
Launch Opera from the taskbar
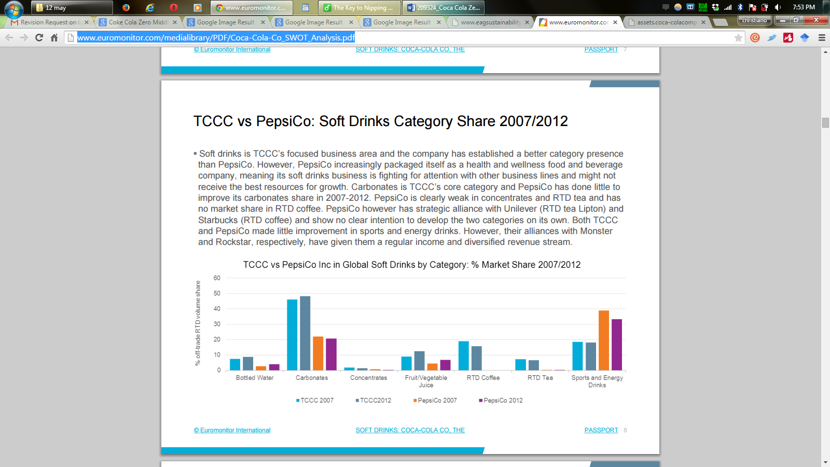[174, 7]
